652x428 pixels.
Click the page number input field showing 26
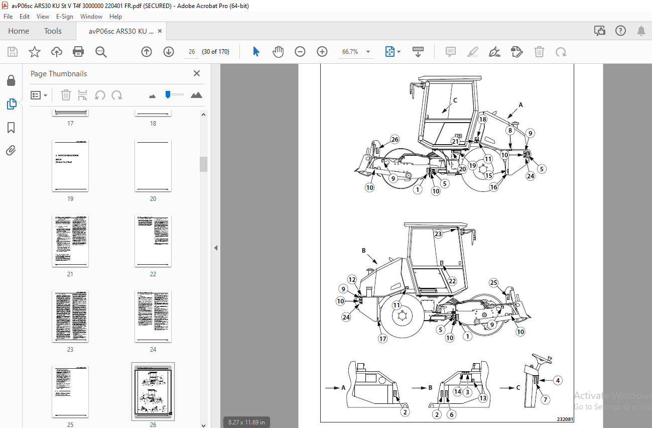click(191, 52)
